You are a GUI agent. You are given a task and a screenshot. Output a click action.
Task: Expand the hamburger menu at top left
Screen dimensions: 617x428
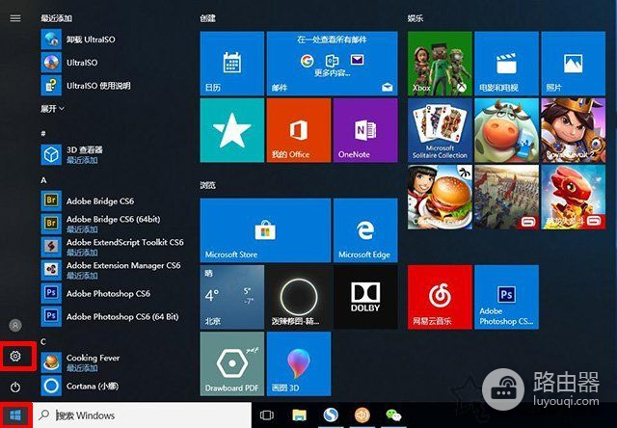pos(15,17)
